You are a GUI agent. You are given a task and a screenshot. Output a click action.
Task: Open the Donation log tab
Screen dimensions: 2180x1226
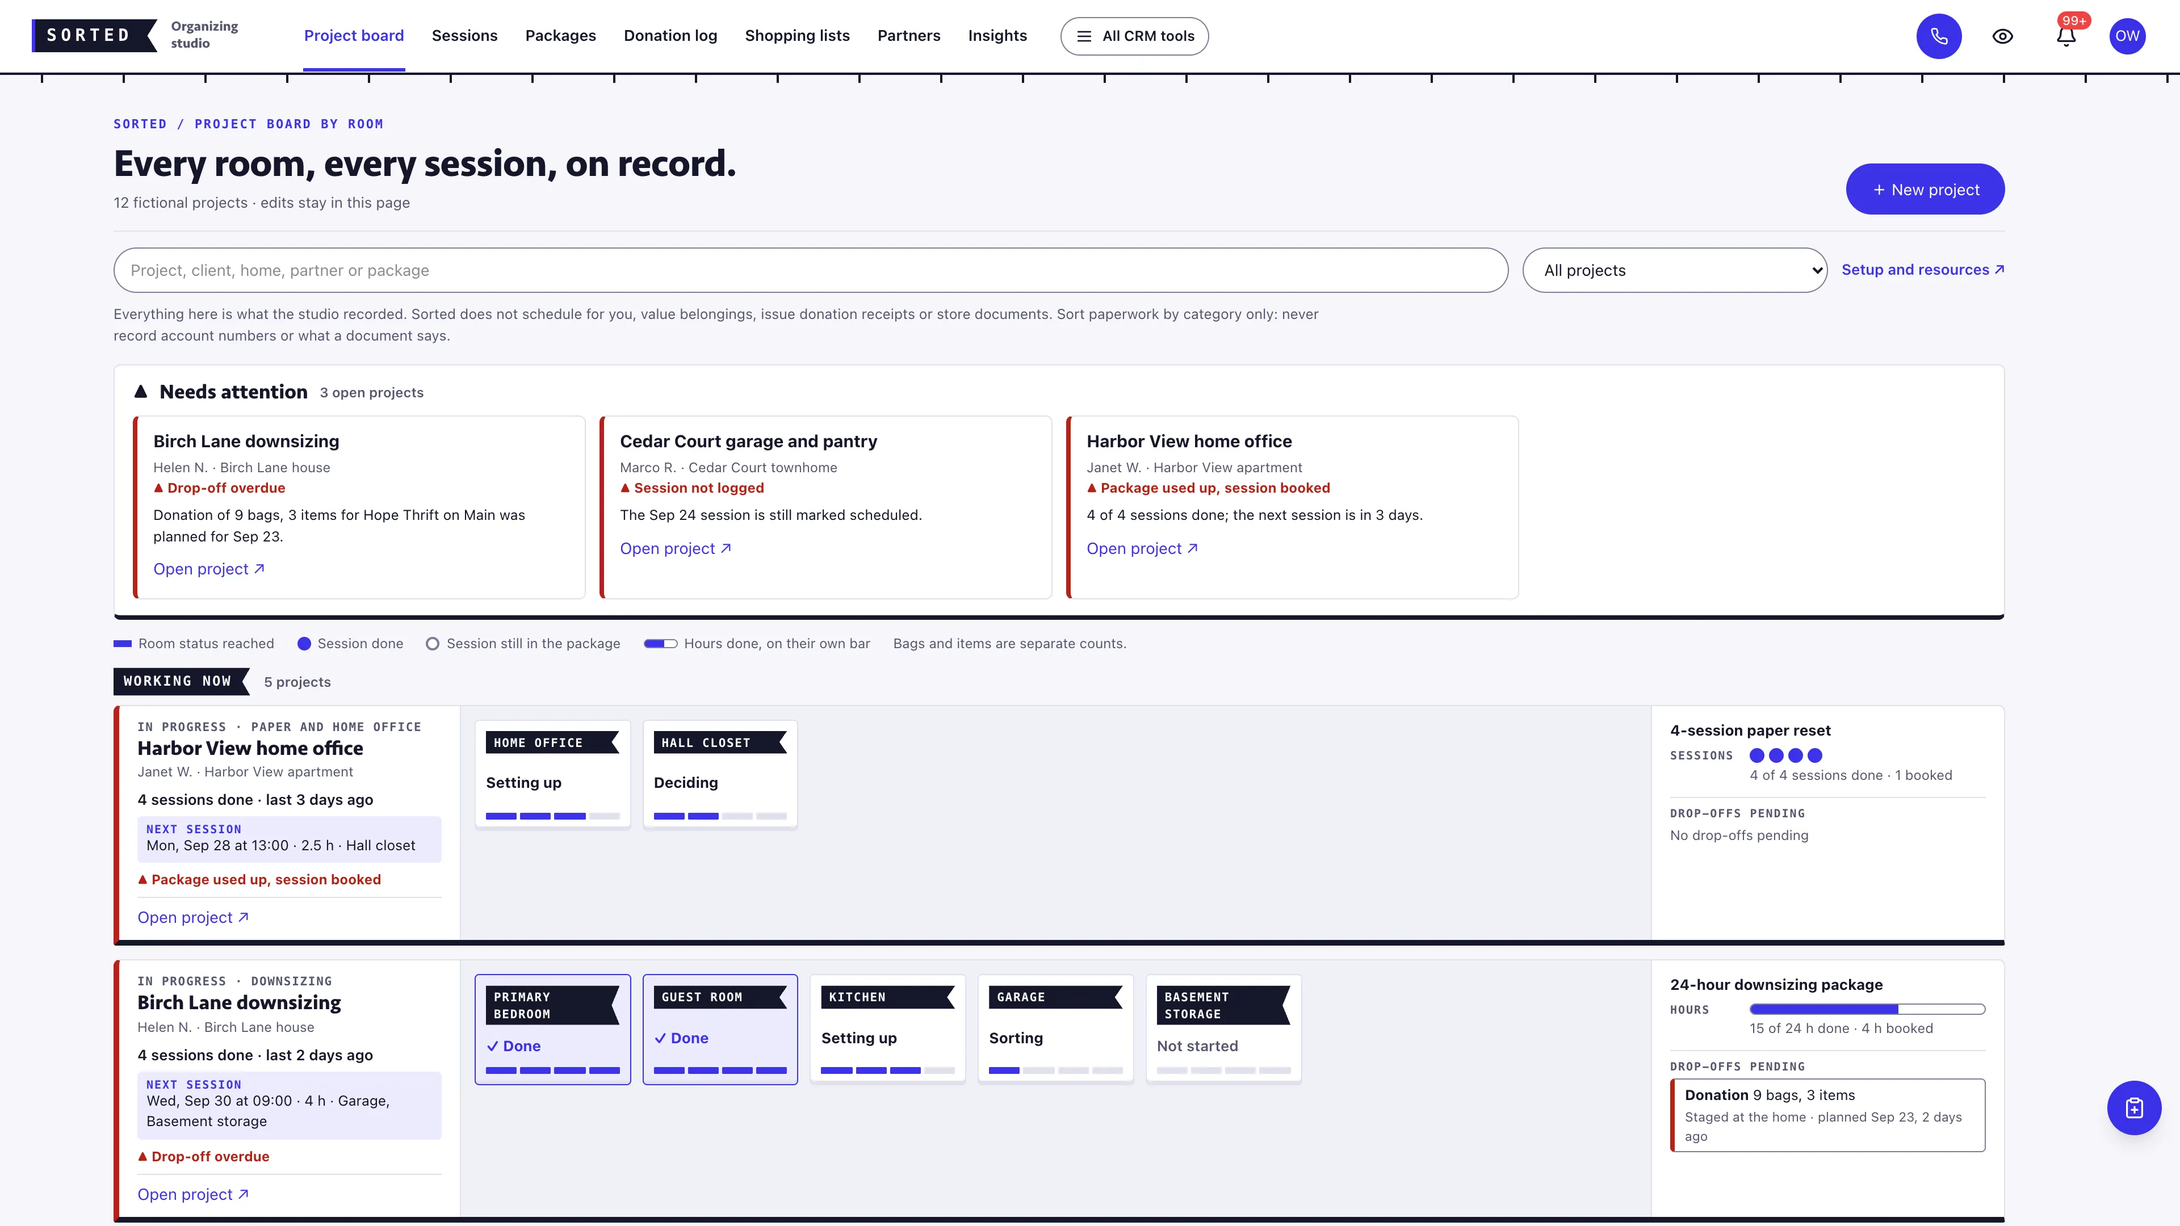coord(670,36)
